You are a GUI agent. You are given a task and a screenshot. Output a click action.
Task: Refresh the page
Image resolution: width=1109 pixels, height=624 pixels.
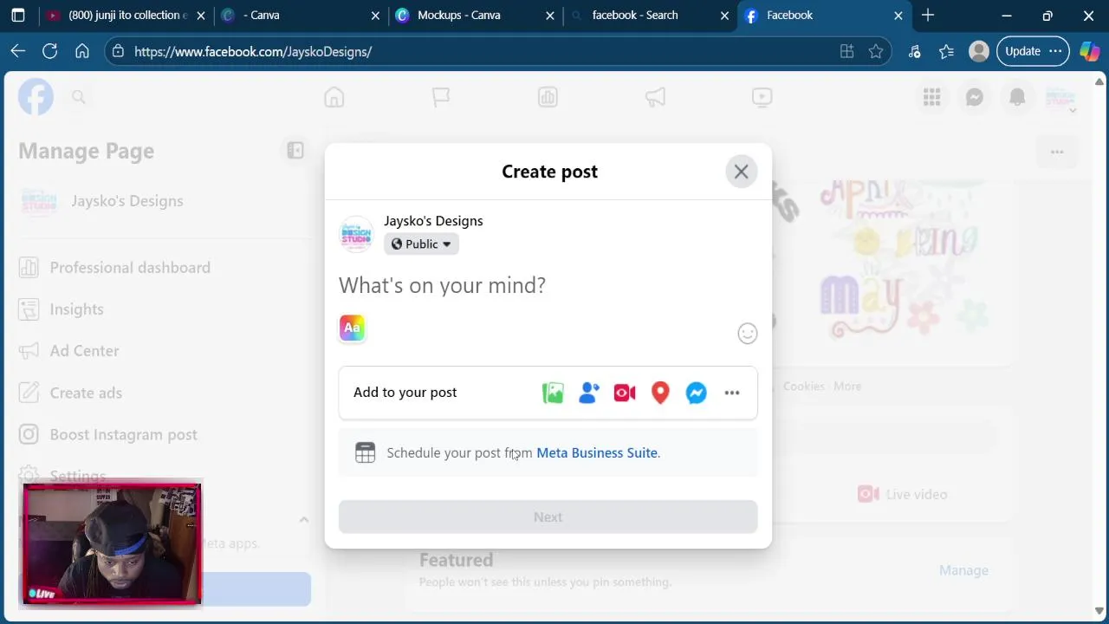50,52
